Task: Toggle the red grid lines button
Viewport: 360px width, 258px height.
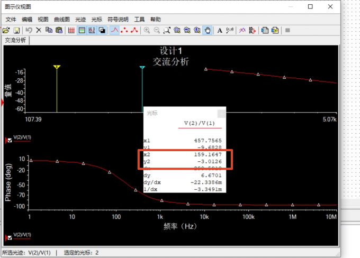Action: click(x=71, y=30)
